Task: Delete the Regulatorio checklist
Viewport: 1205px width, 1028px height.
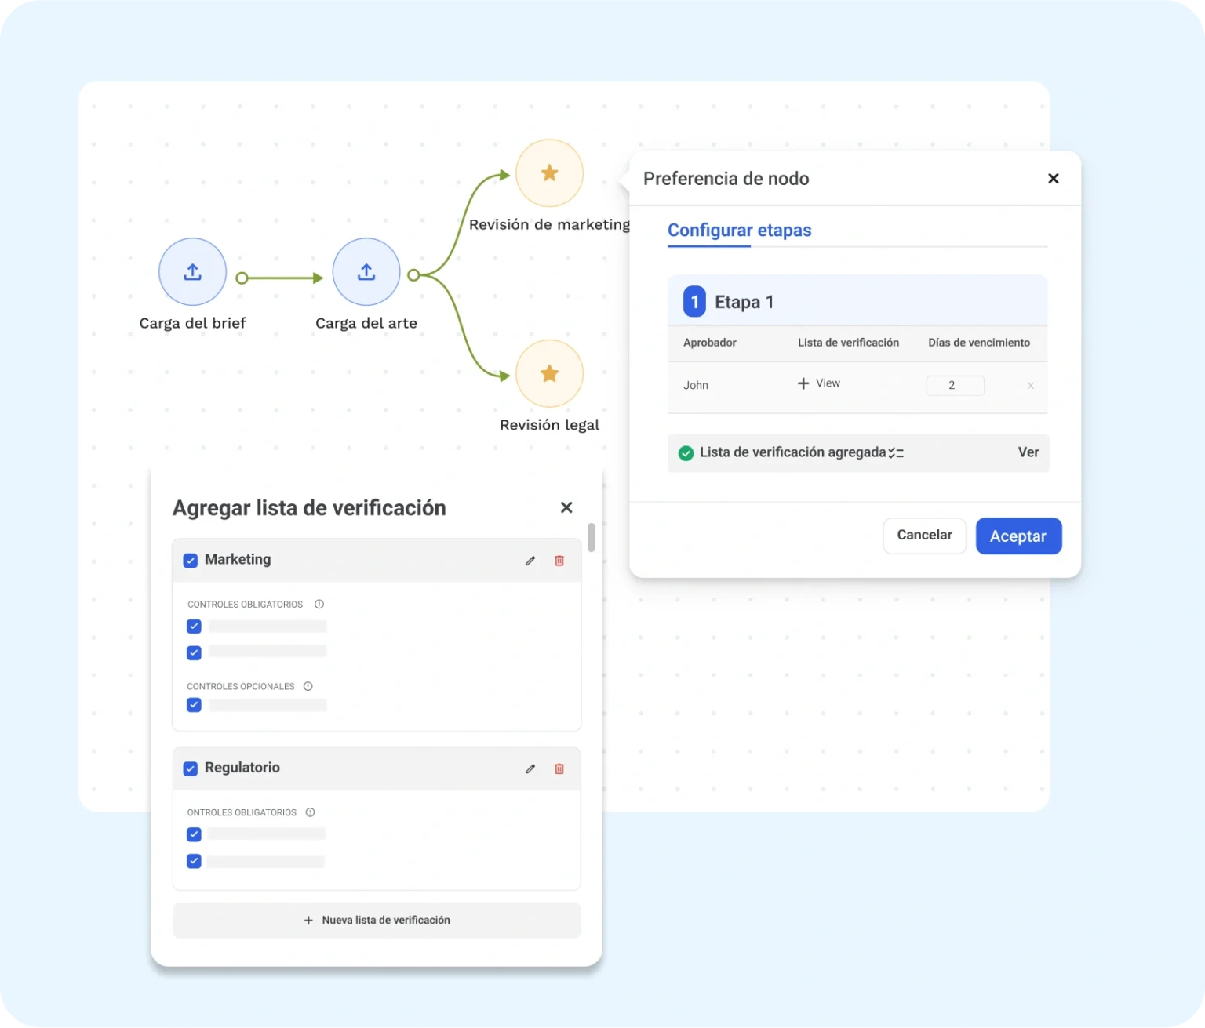Action: pos(559,769)
